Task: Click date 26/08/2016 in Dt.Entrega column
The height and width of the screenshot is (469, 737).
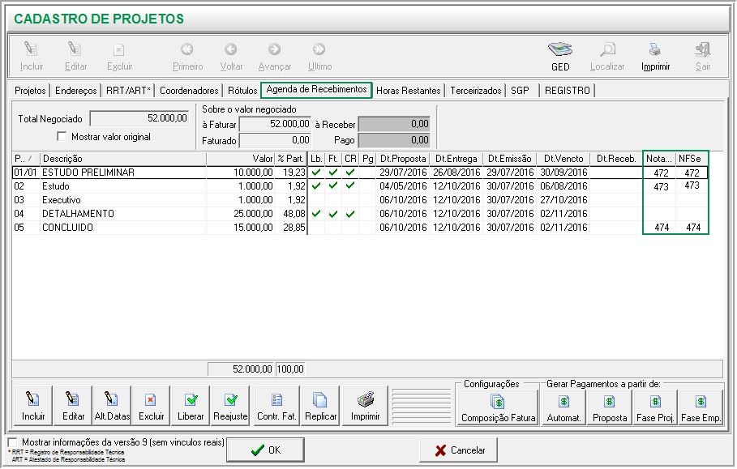Action: [x=456, y=173]
